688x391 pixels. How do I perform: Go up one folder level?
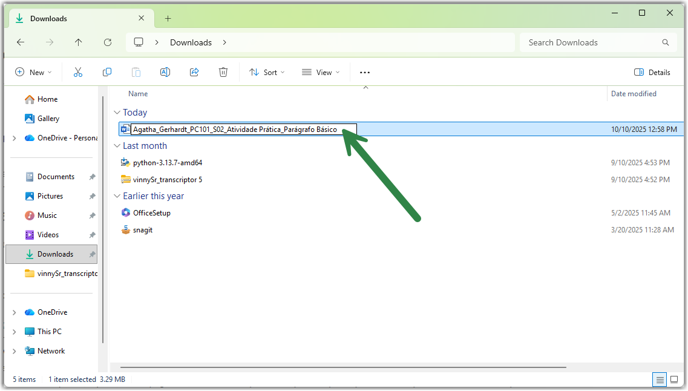[79, 42]
